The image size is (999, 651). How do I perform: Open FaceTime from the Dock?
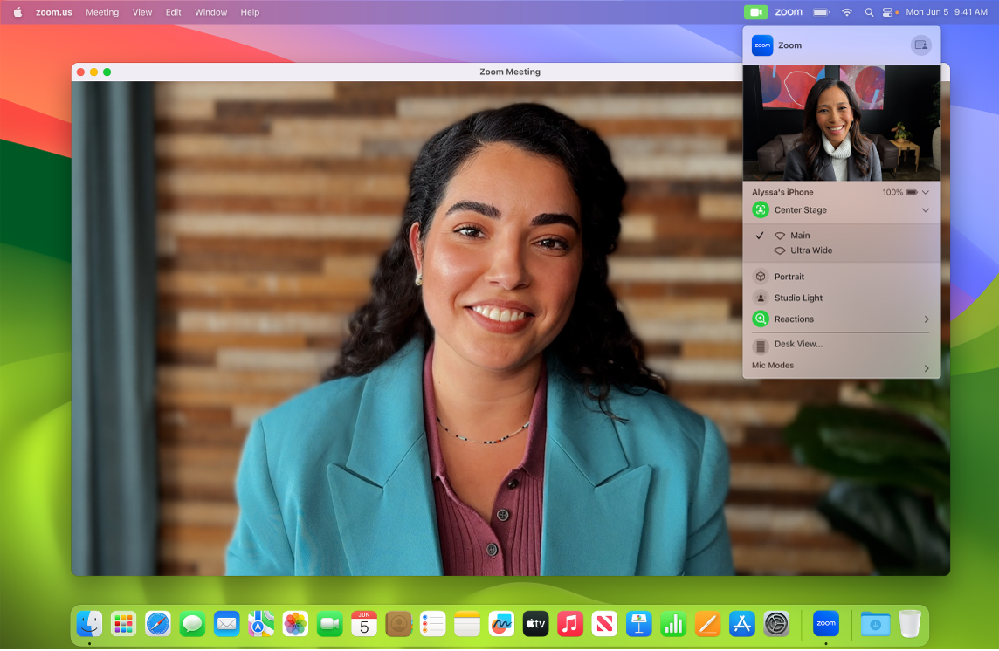click(x=329, y=624)
